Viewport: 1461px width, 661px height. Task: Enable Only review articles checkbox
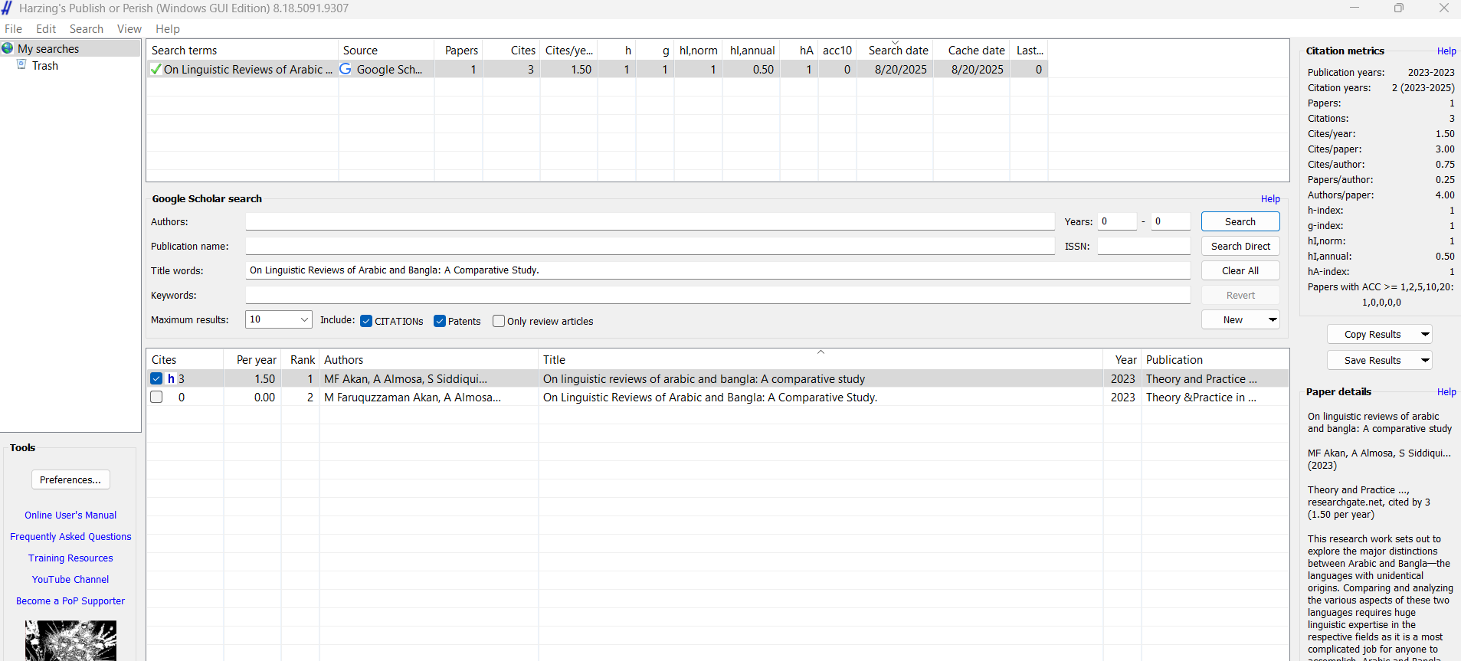click(499, 321)
